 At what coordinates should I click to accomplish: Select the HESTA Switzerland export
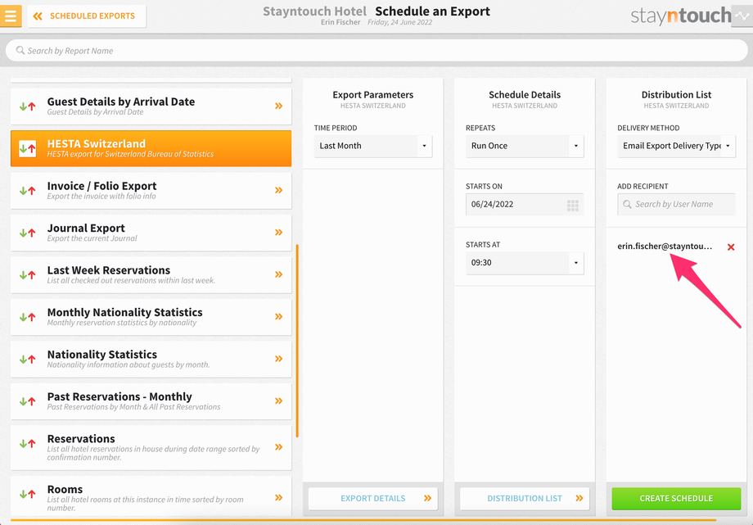click(151, 148)
